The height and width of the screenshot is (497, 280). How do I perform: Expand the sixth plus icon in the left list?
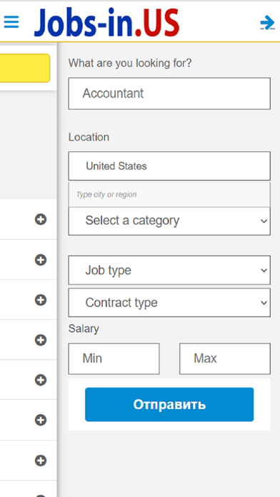(41, 421)
